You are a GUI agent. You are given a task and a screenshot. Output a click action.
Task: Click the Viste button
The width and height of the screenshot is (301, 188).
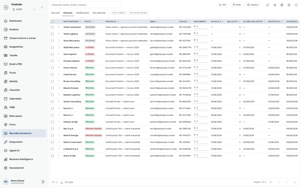click(237, 5)
